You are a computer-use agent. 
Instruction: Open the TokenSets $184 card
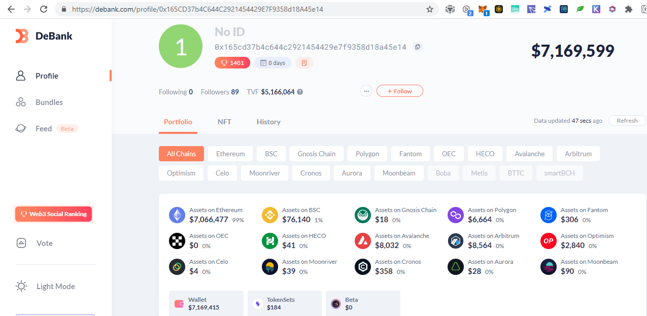pyautogui.click(x=284, y=303)
